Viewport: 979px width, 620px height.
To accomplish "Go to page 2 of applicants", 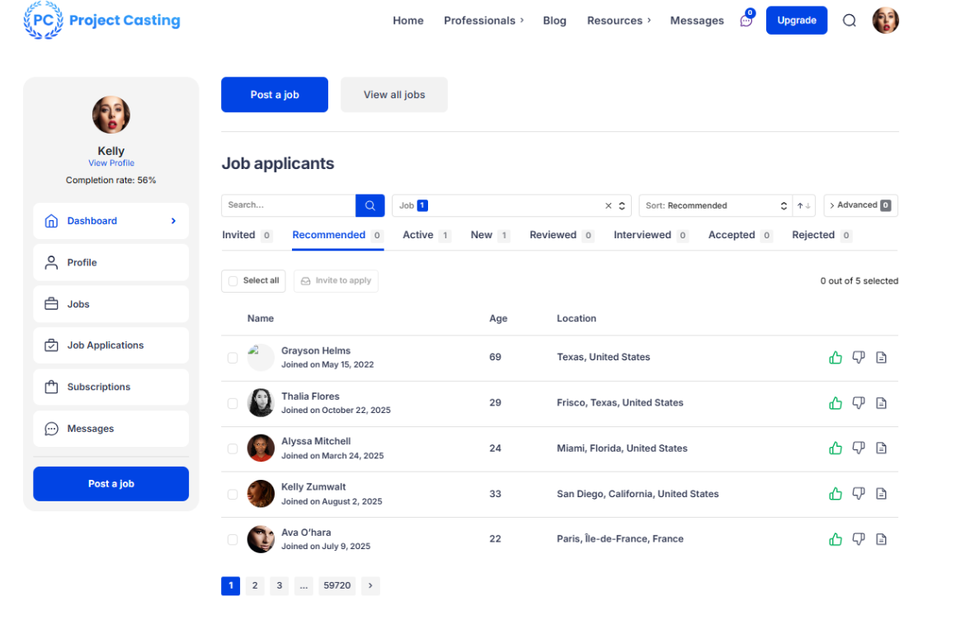I will (255, 585).
